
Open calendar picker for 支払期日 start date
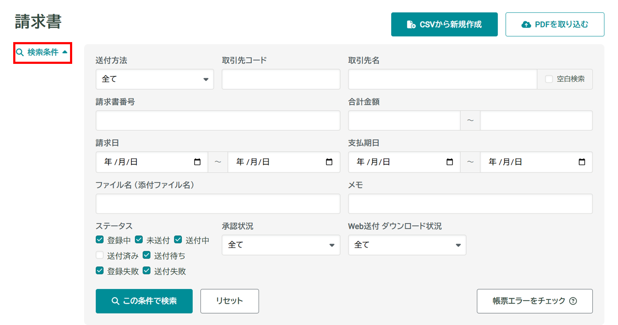click(449, 162)
